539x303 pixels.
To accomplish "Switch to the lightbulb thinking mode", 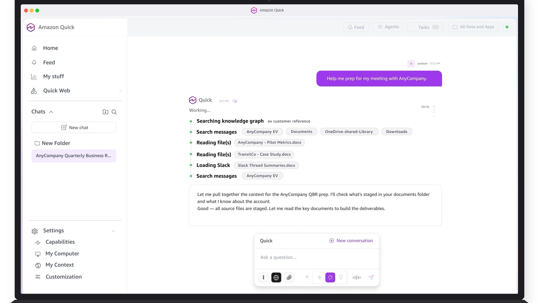I will coord(341,277).
